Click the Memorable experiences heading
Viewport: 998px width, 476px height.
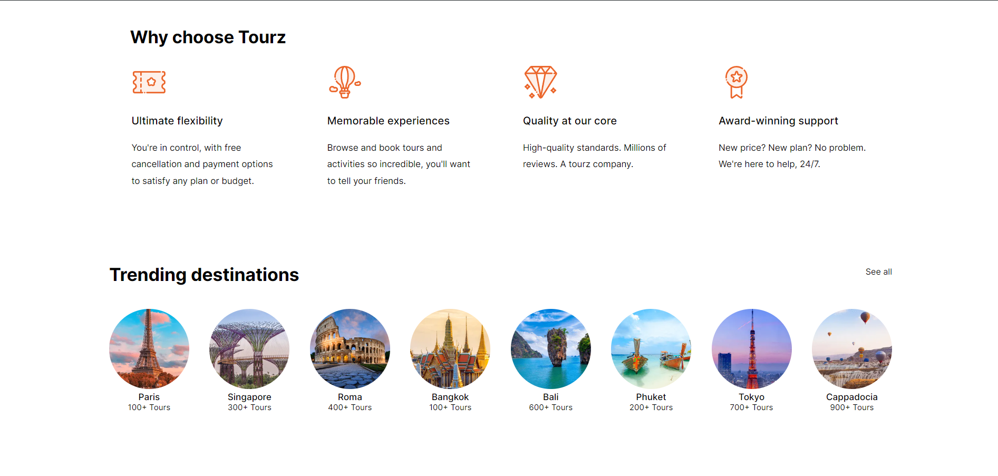point(389,121)
